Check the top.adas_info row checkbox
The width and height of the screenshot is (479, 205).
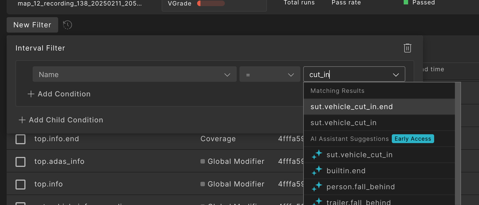pyautogui.click(x=21, y=162)
